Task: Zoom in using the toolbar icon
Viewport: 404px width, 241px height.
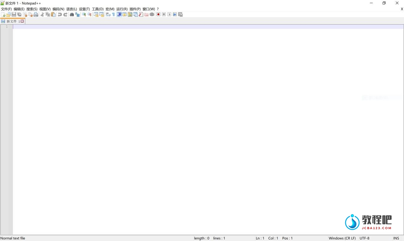Action: point(84,15)
